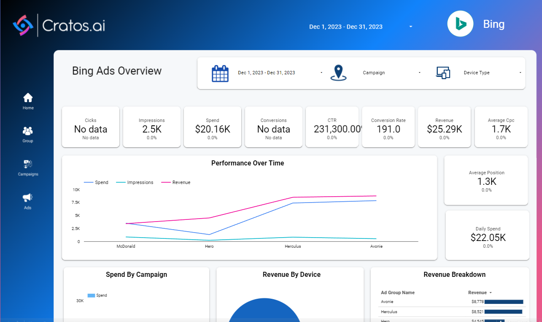The image size is (542, 322).
Task: Click the McDonald axis label
Action: coord(126,246)
